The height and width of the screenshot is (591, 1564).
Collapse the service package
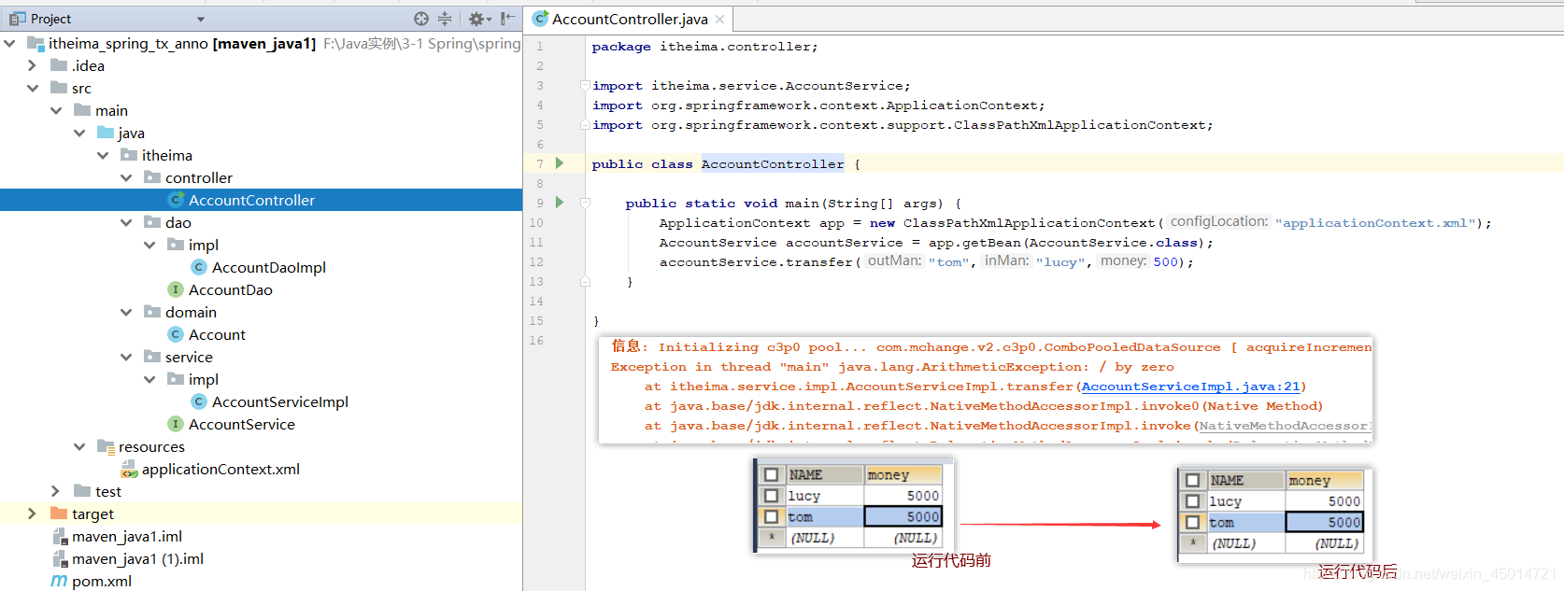[126, 357]
